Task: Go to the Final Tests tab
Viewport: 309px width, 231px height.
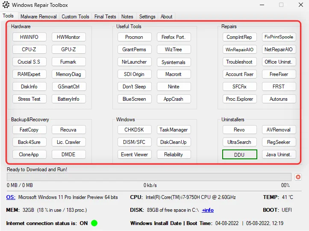Action: [105, 17]
